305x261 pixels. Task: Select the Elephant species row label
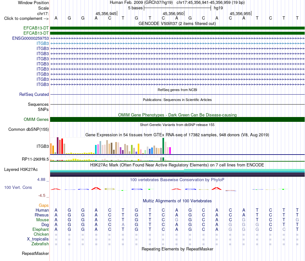click(40, 229)
